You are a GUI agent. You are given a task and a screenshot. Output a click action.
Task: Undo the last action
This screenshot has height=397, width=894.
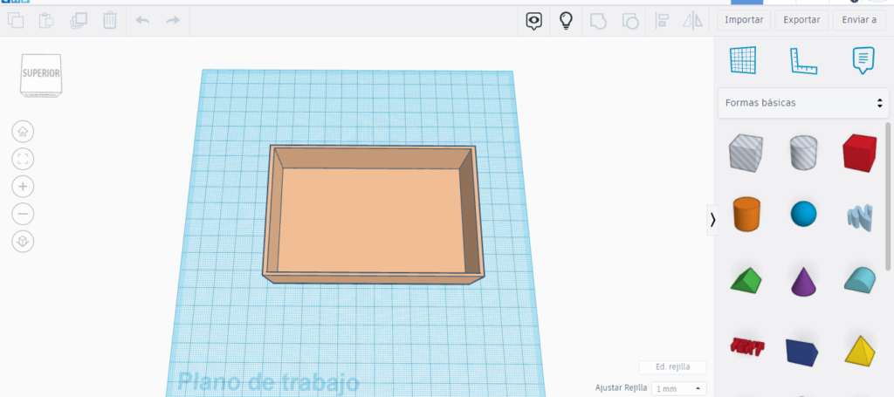coord(143,20)
